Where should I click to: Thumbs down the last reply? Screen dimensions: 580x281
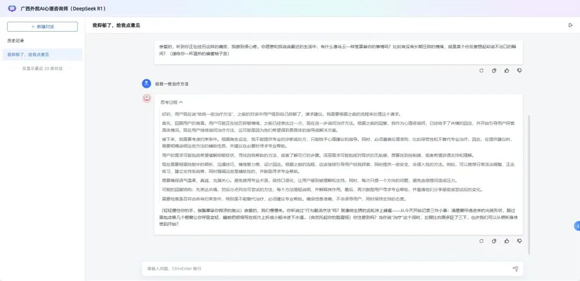pyautogui.click(x=519, y=241)
